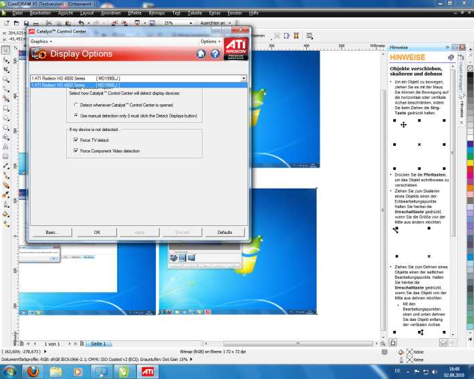Go to Catalyst home via house icon
Image resolution: width=474 pixels, height=379 pixels.
coord(201,53)
